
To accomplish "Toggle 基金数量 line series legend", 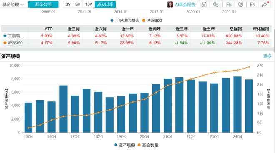I will [148, 145].
